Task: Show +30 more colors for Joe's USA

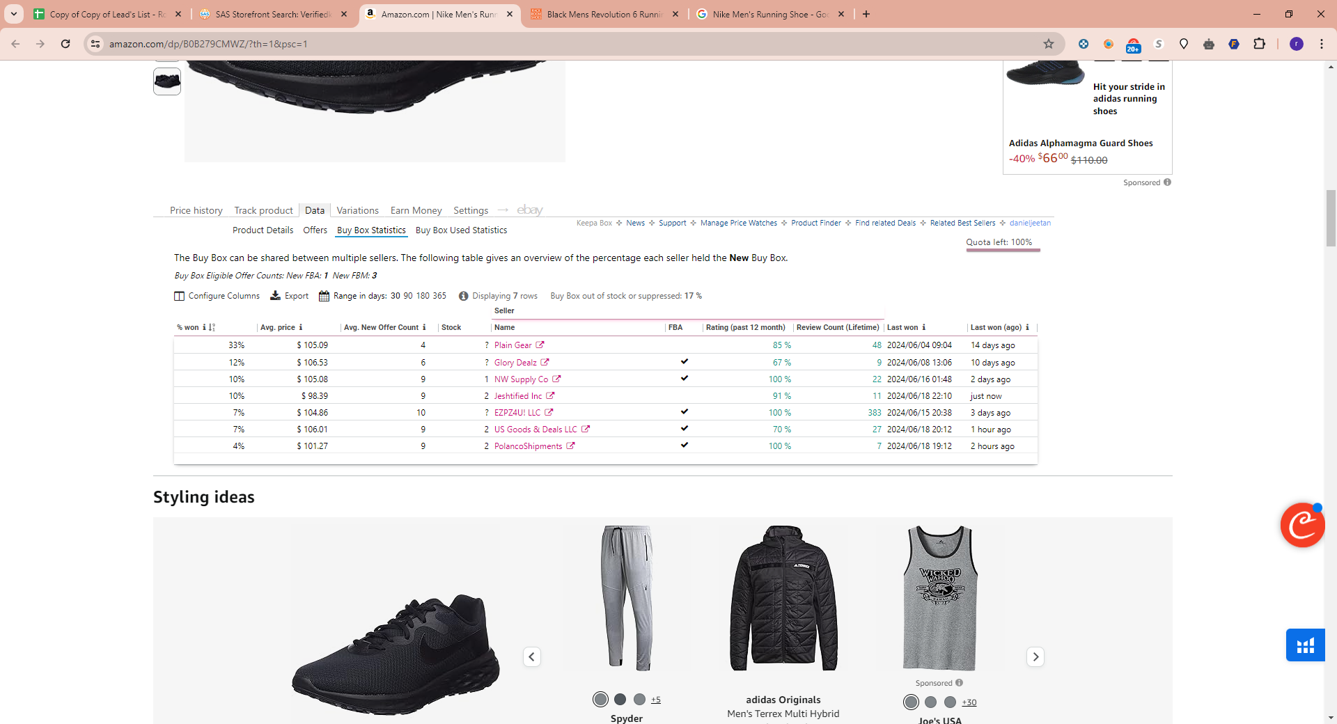Action: (x=969, y=702)
